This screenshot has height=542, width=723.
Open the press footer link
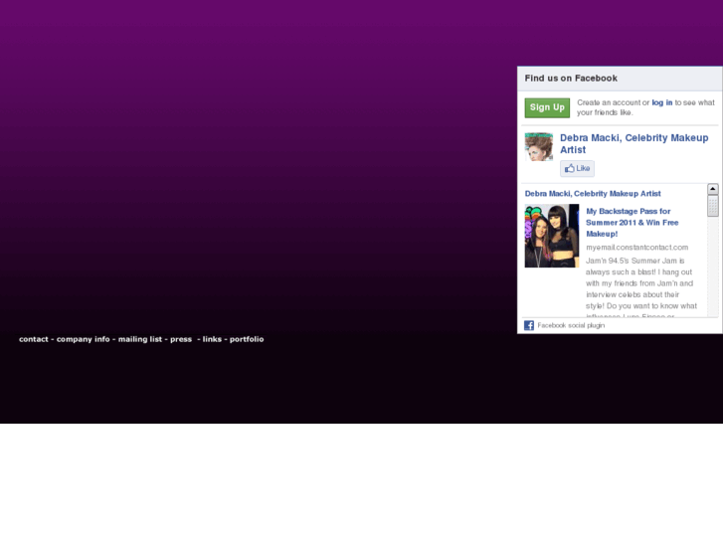pos(181,339)
